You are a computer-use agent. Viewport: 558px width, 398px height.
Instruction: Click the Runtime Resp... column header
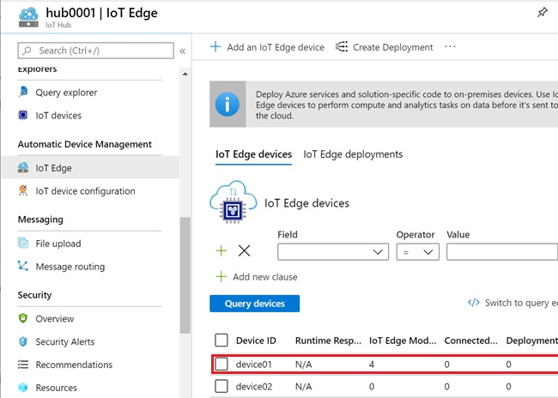point(328,341)
